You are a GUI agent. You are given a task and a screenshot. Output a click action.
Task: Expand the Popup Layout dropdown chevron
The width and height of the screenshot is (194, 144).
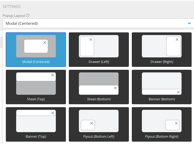pyautogui.click(x=189, y=23)
